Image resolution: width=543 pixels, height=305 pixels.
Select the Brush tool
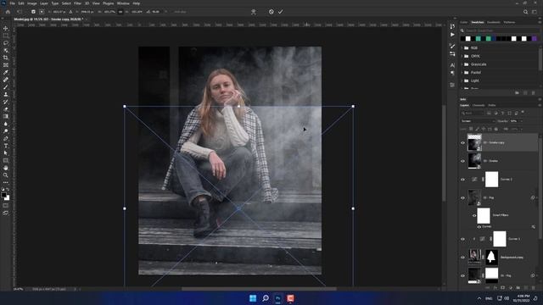[6, 87]
